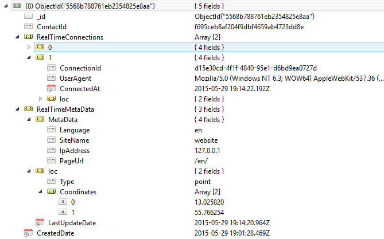Select the ConnectedAt field name

[80, 89]
